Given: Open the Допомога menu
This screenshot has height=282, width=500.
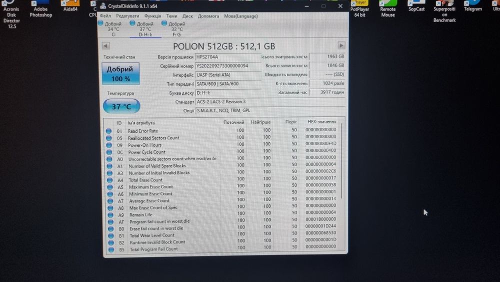Looking at the screenshot, I should 208,16.
